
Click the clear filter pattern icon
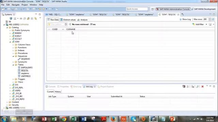pyautogui.click(x=66, y=24)
